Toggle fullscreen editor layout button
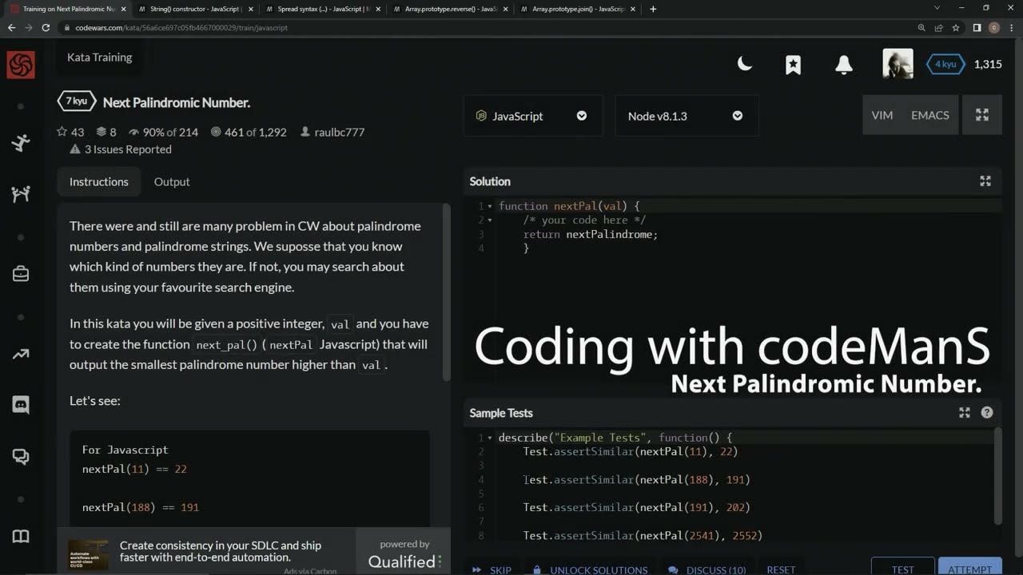 click(x=982, y=115)
